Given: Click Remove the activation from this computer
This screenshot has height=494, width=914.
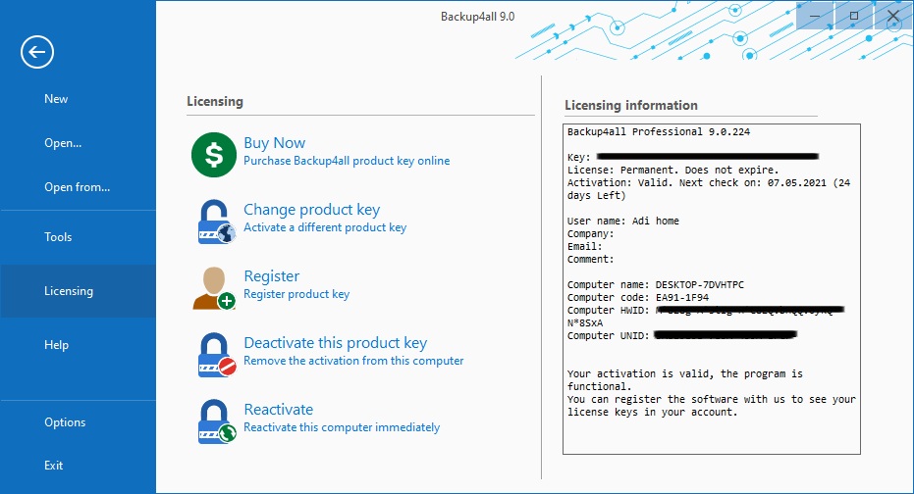Looking at the screenshot, I should coord(353,361).
